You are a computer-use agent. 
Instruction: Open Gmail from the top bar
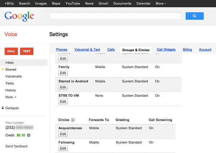(x=103, y=4)
